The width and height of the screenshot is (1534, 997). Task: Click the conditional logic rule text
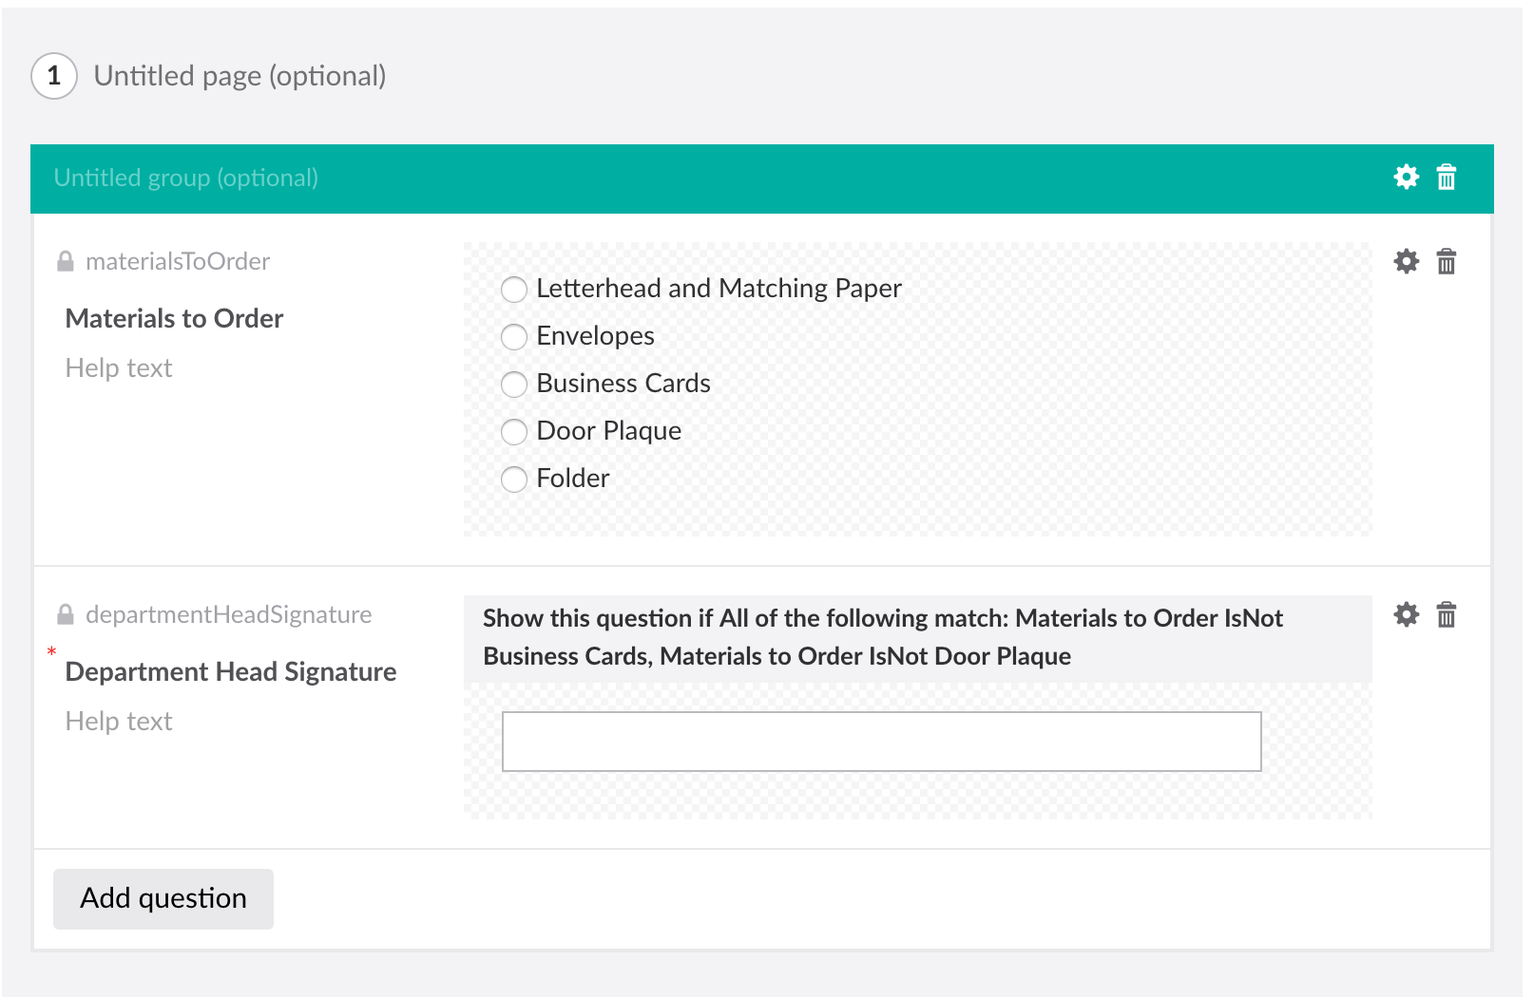[x=882, y=636]
